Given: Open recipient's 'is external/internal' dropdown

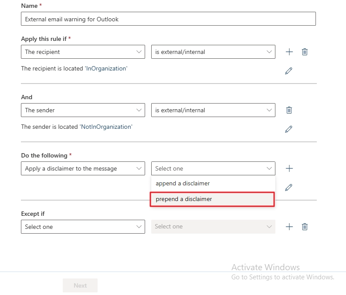Looking at the screenshot, I should 213,52.
